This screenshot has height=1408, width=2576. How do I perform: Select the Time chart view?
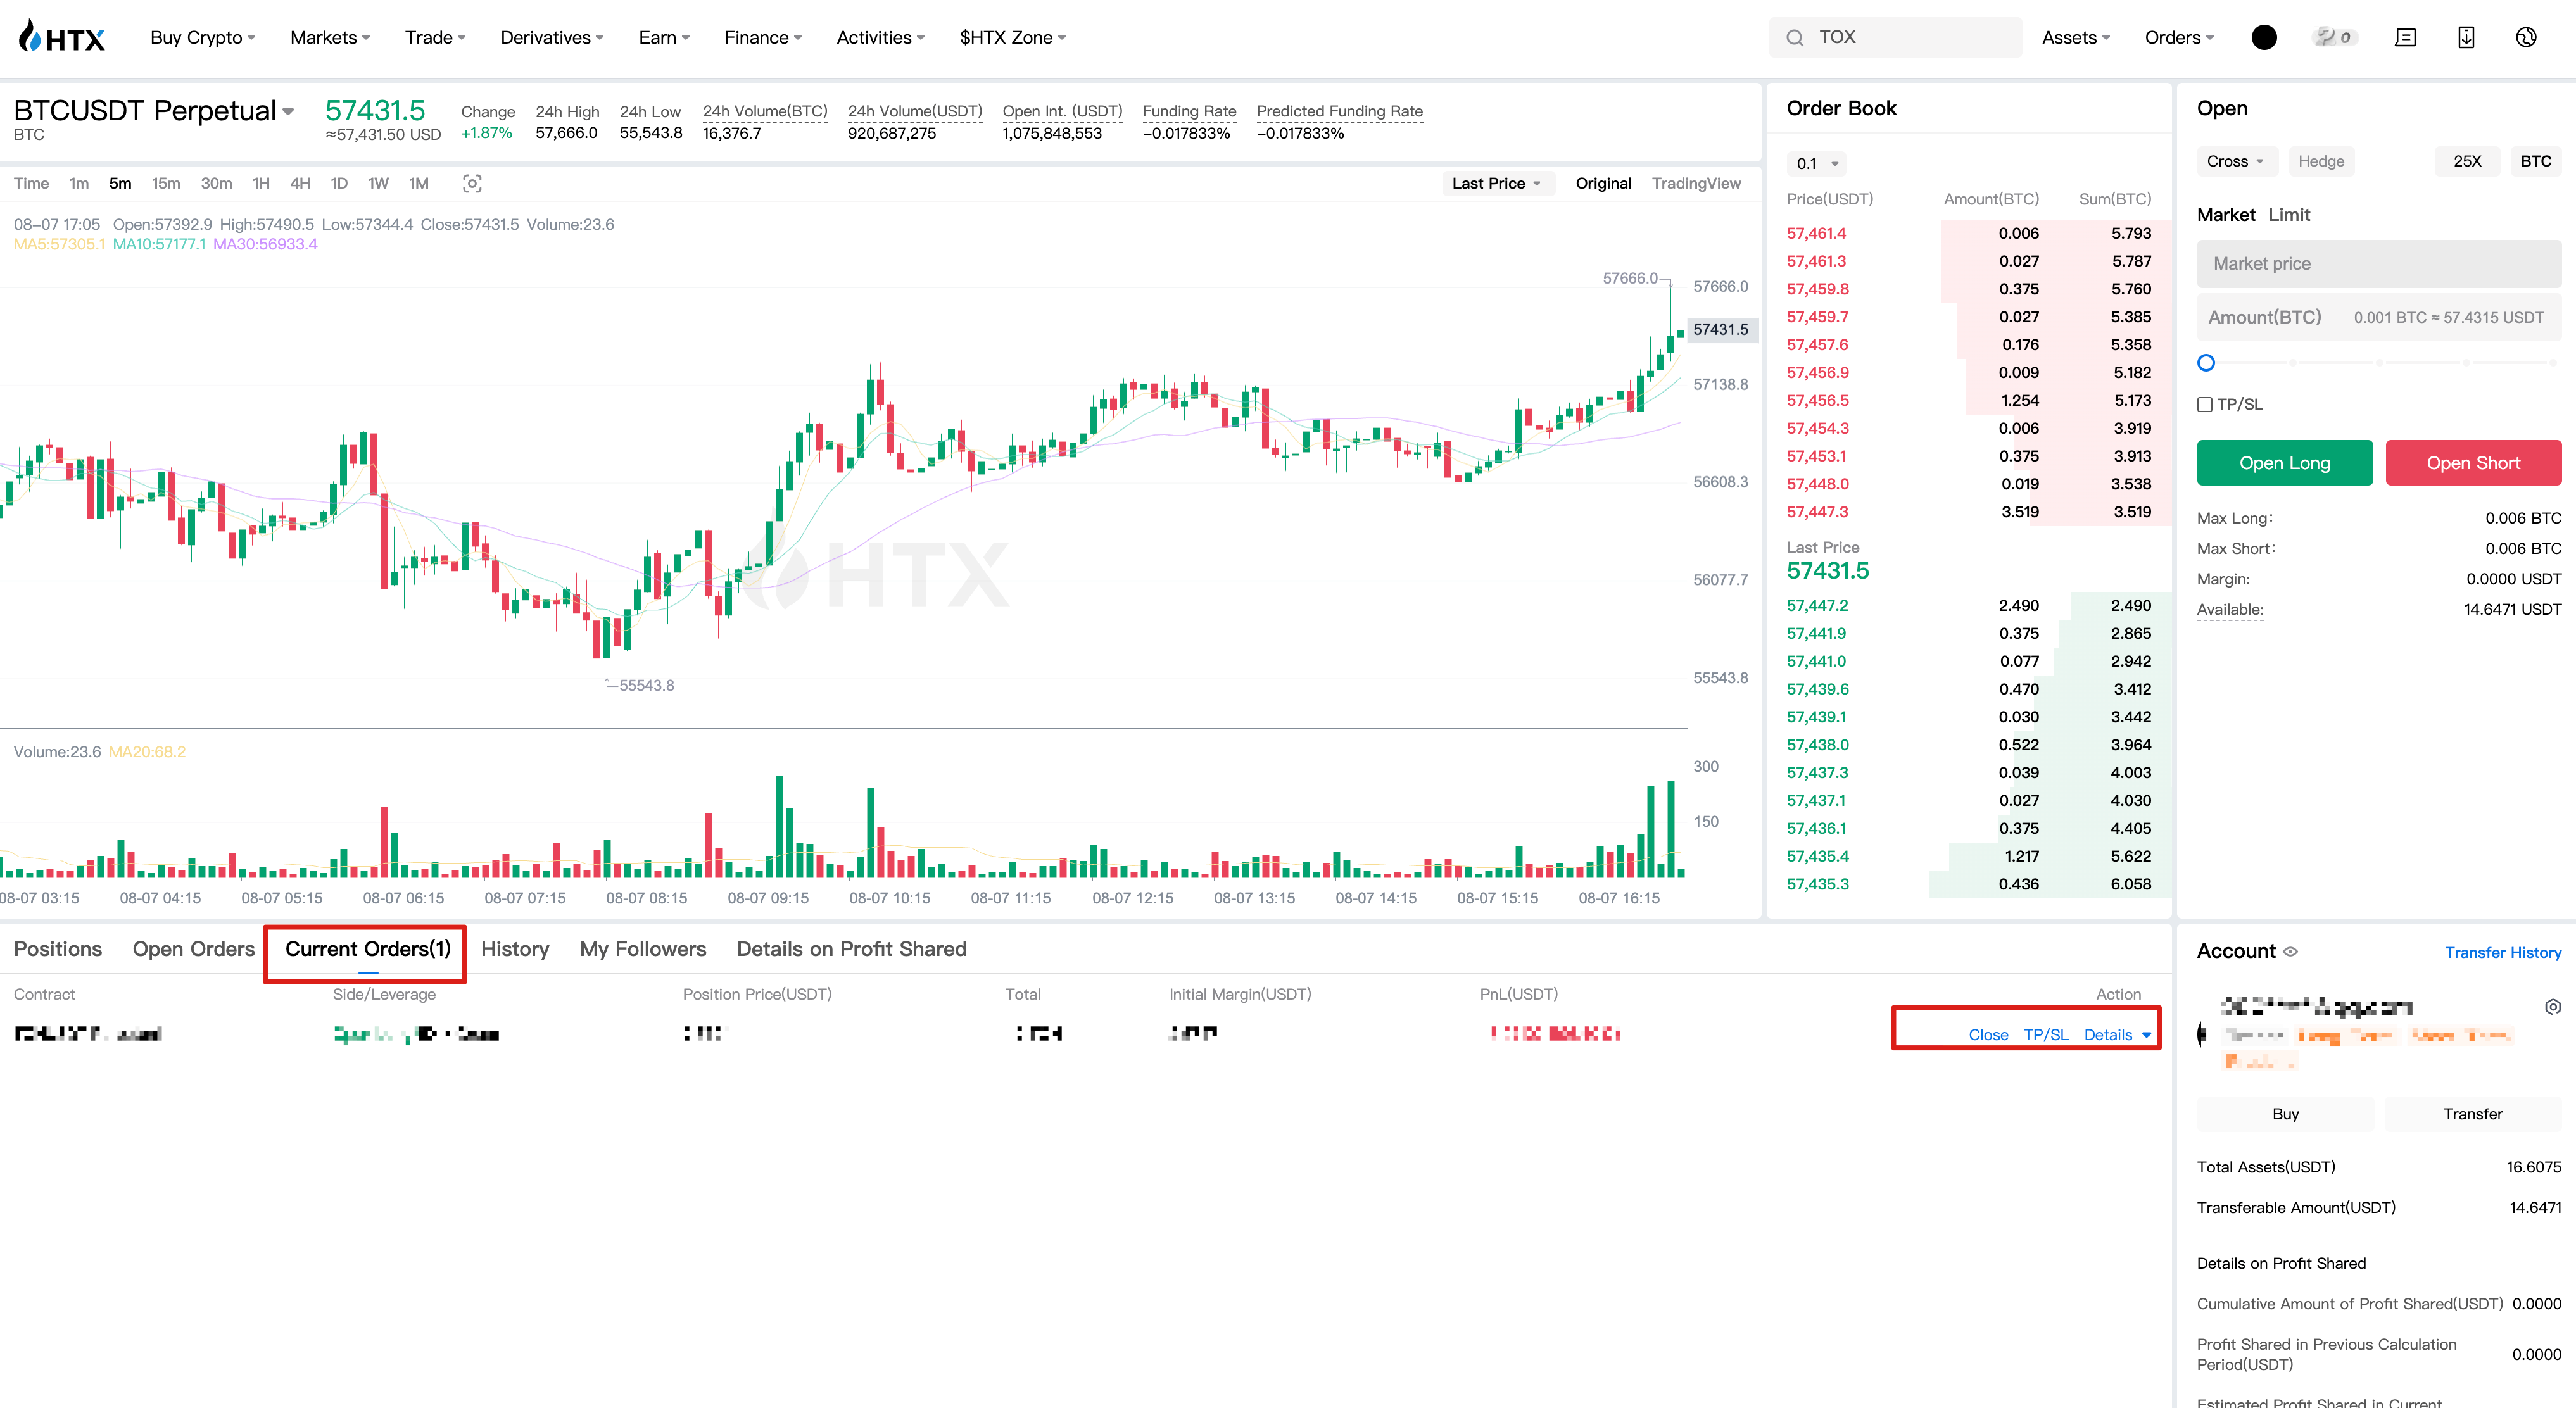[x=31, y=183]
